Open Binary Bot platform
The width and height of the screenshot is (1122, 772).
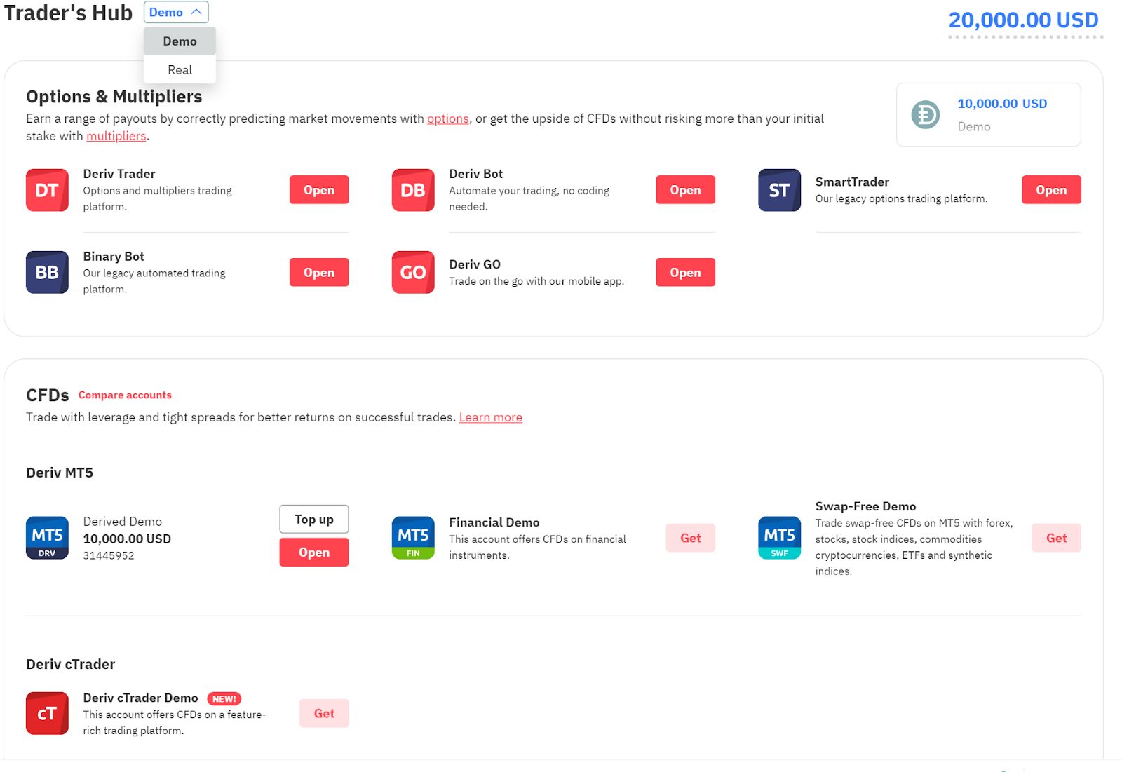click(319, 273)
